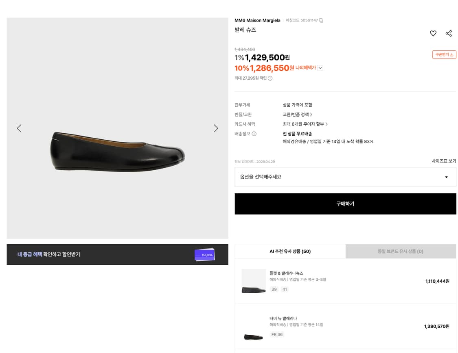Expand the 나의혜택가 chevron
458x353 pixels.
pyautogui.click(x=320, y=68)
